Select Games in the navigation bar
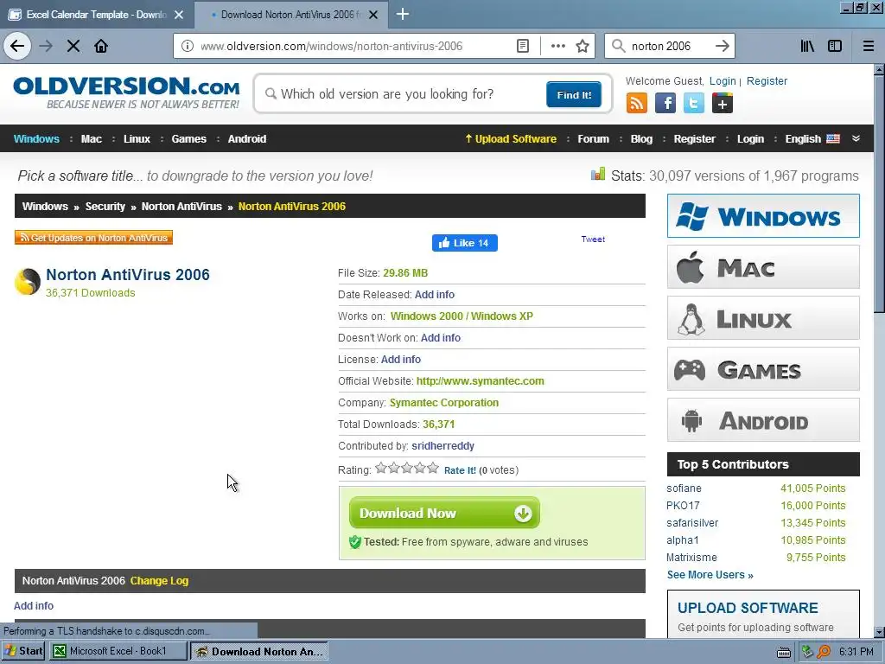The image size is (885, 664). tap(189, 139)
